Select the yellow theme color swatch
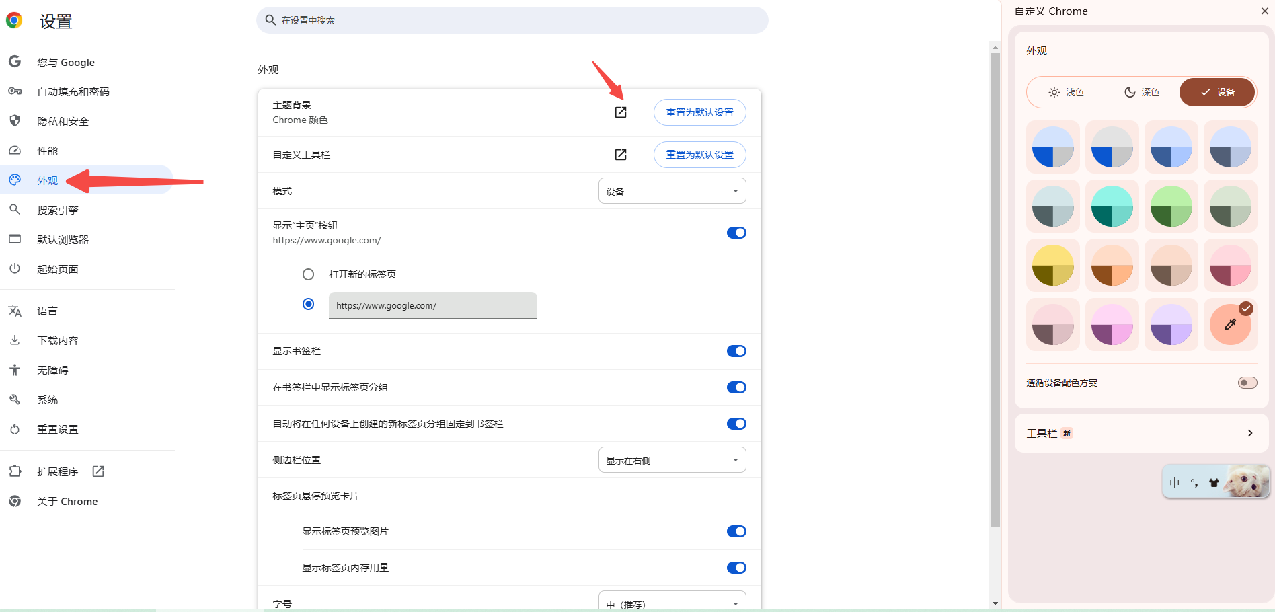 click(x=1053, y=265)
